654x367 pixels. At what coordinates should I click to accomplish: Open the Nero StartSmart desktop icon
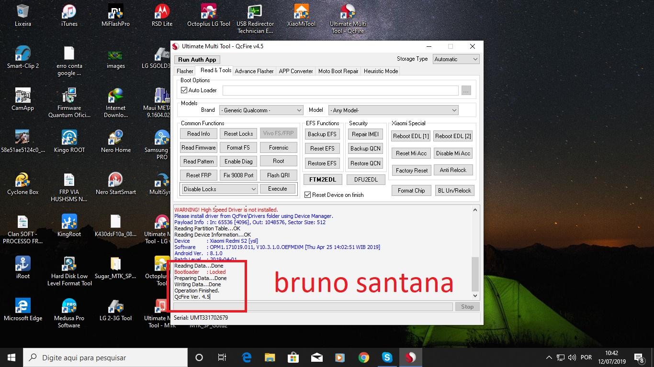coord(115,183)
